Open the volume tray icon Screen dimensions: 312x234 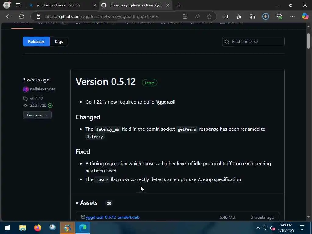tap(272, 228)
